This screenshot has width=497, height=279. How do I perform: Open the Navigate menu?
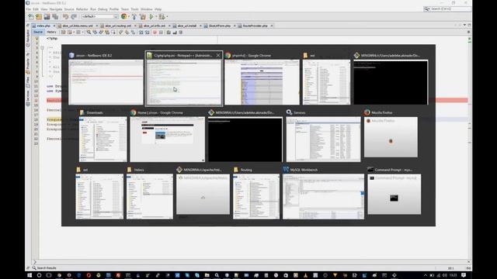click(56, 9)
